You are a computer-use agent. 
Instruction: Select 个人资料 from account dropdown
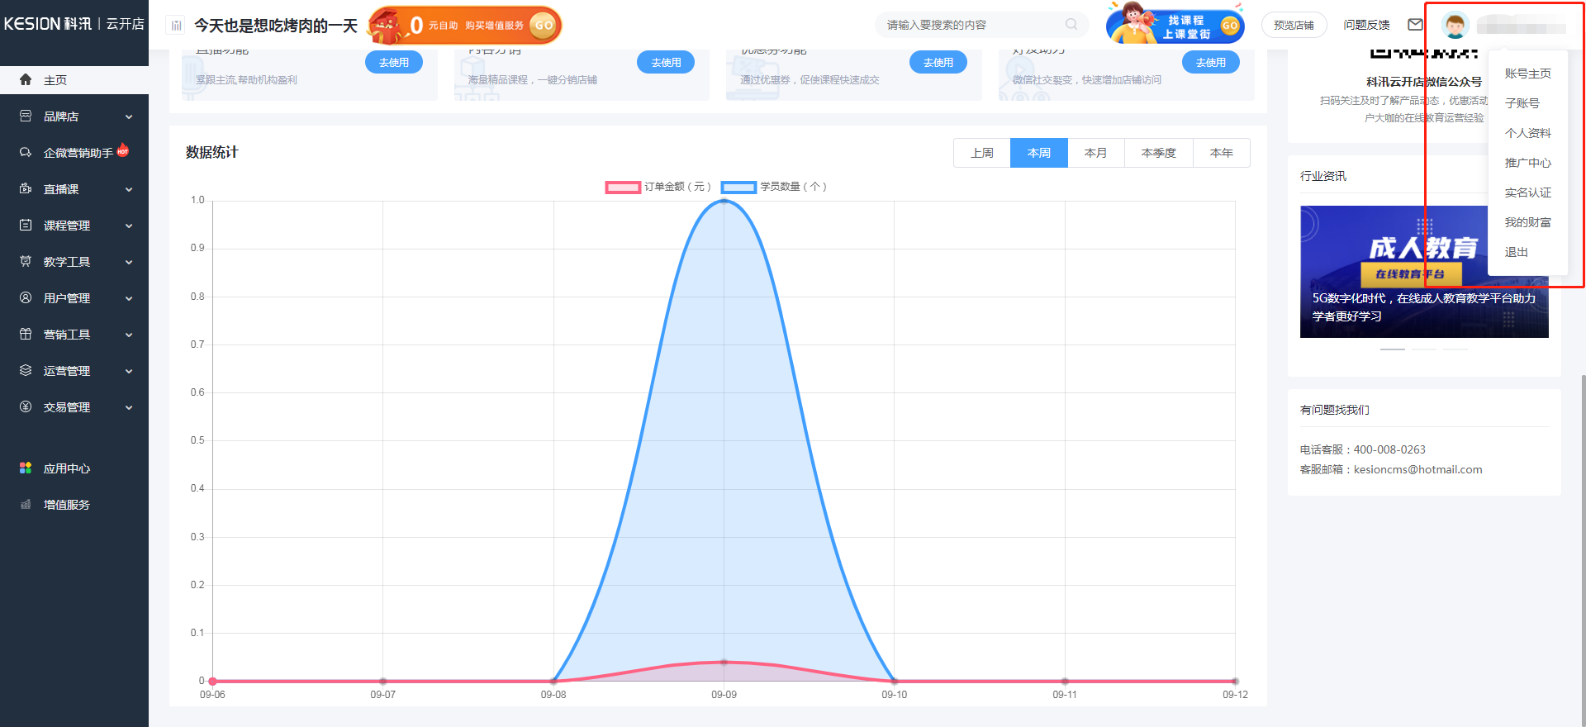[1527, 133]
